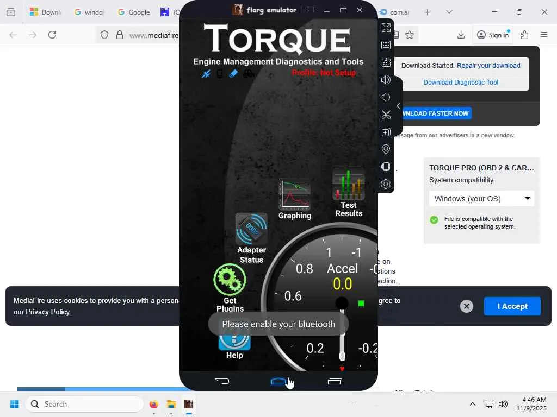Click emulator volume down icon
557x417 pixels.
386,97
